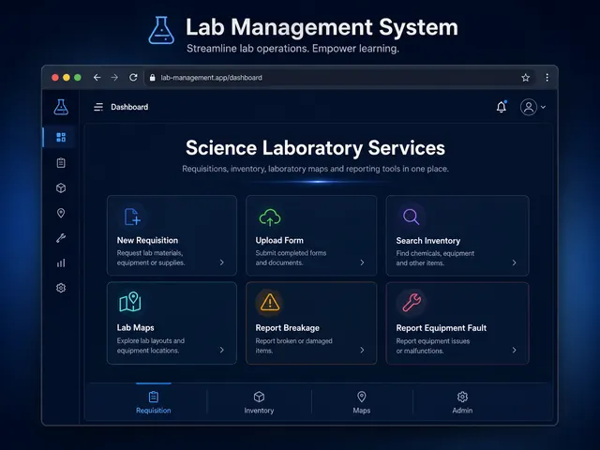This screenshot has width=600, height=450.
Task: Click the text 'Find chemicals, equipment and other items.'
Action: tap(435, 259)
